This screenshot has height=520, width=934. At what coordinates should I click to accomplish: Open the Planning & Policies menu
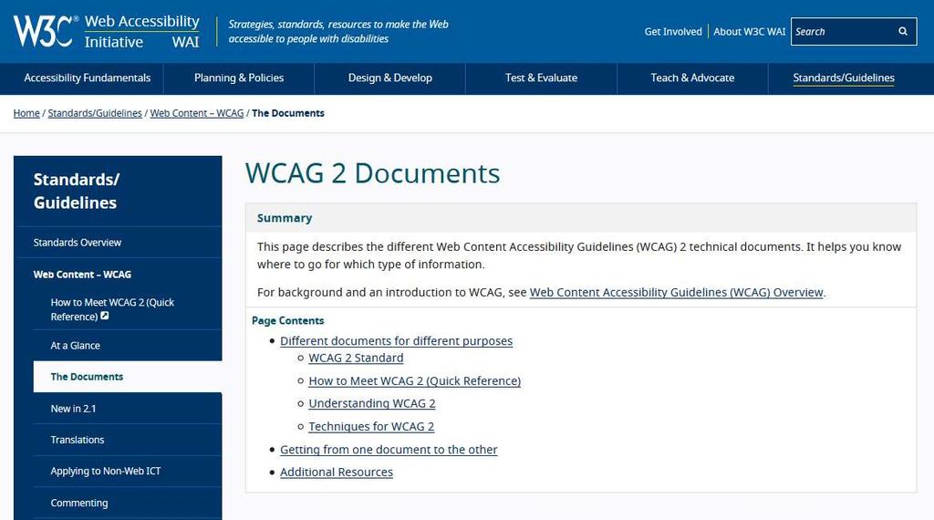point(239,78)
